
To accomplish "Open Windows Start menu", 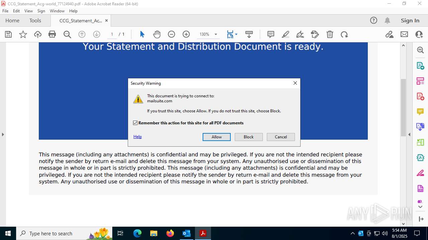I will point(8,233).
